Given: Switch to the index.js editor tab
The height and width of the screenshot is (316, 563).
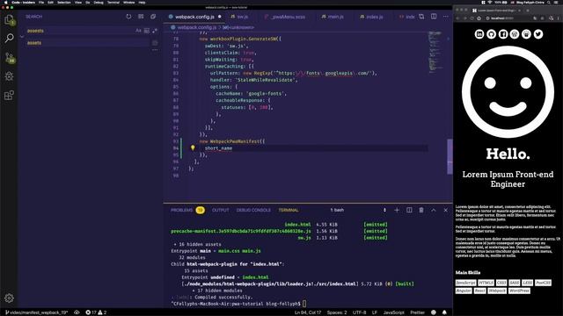Looking at the screenshot, I should tap(372, 17).
